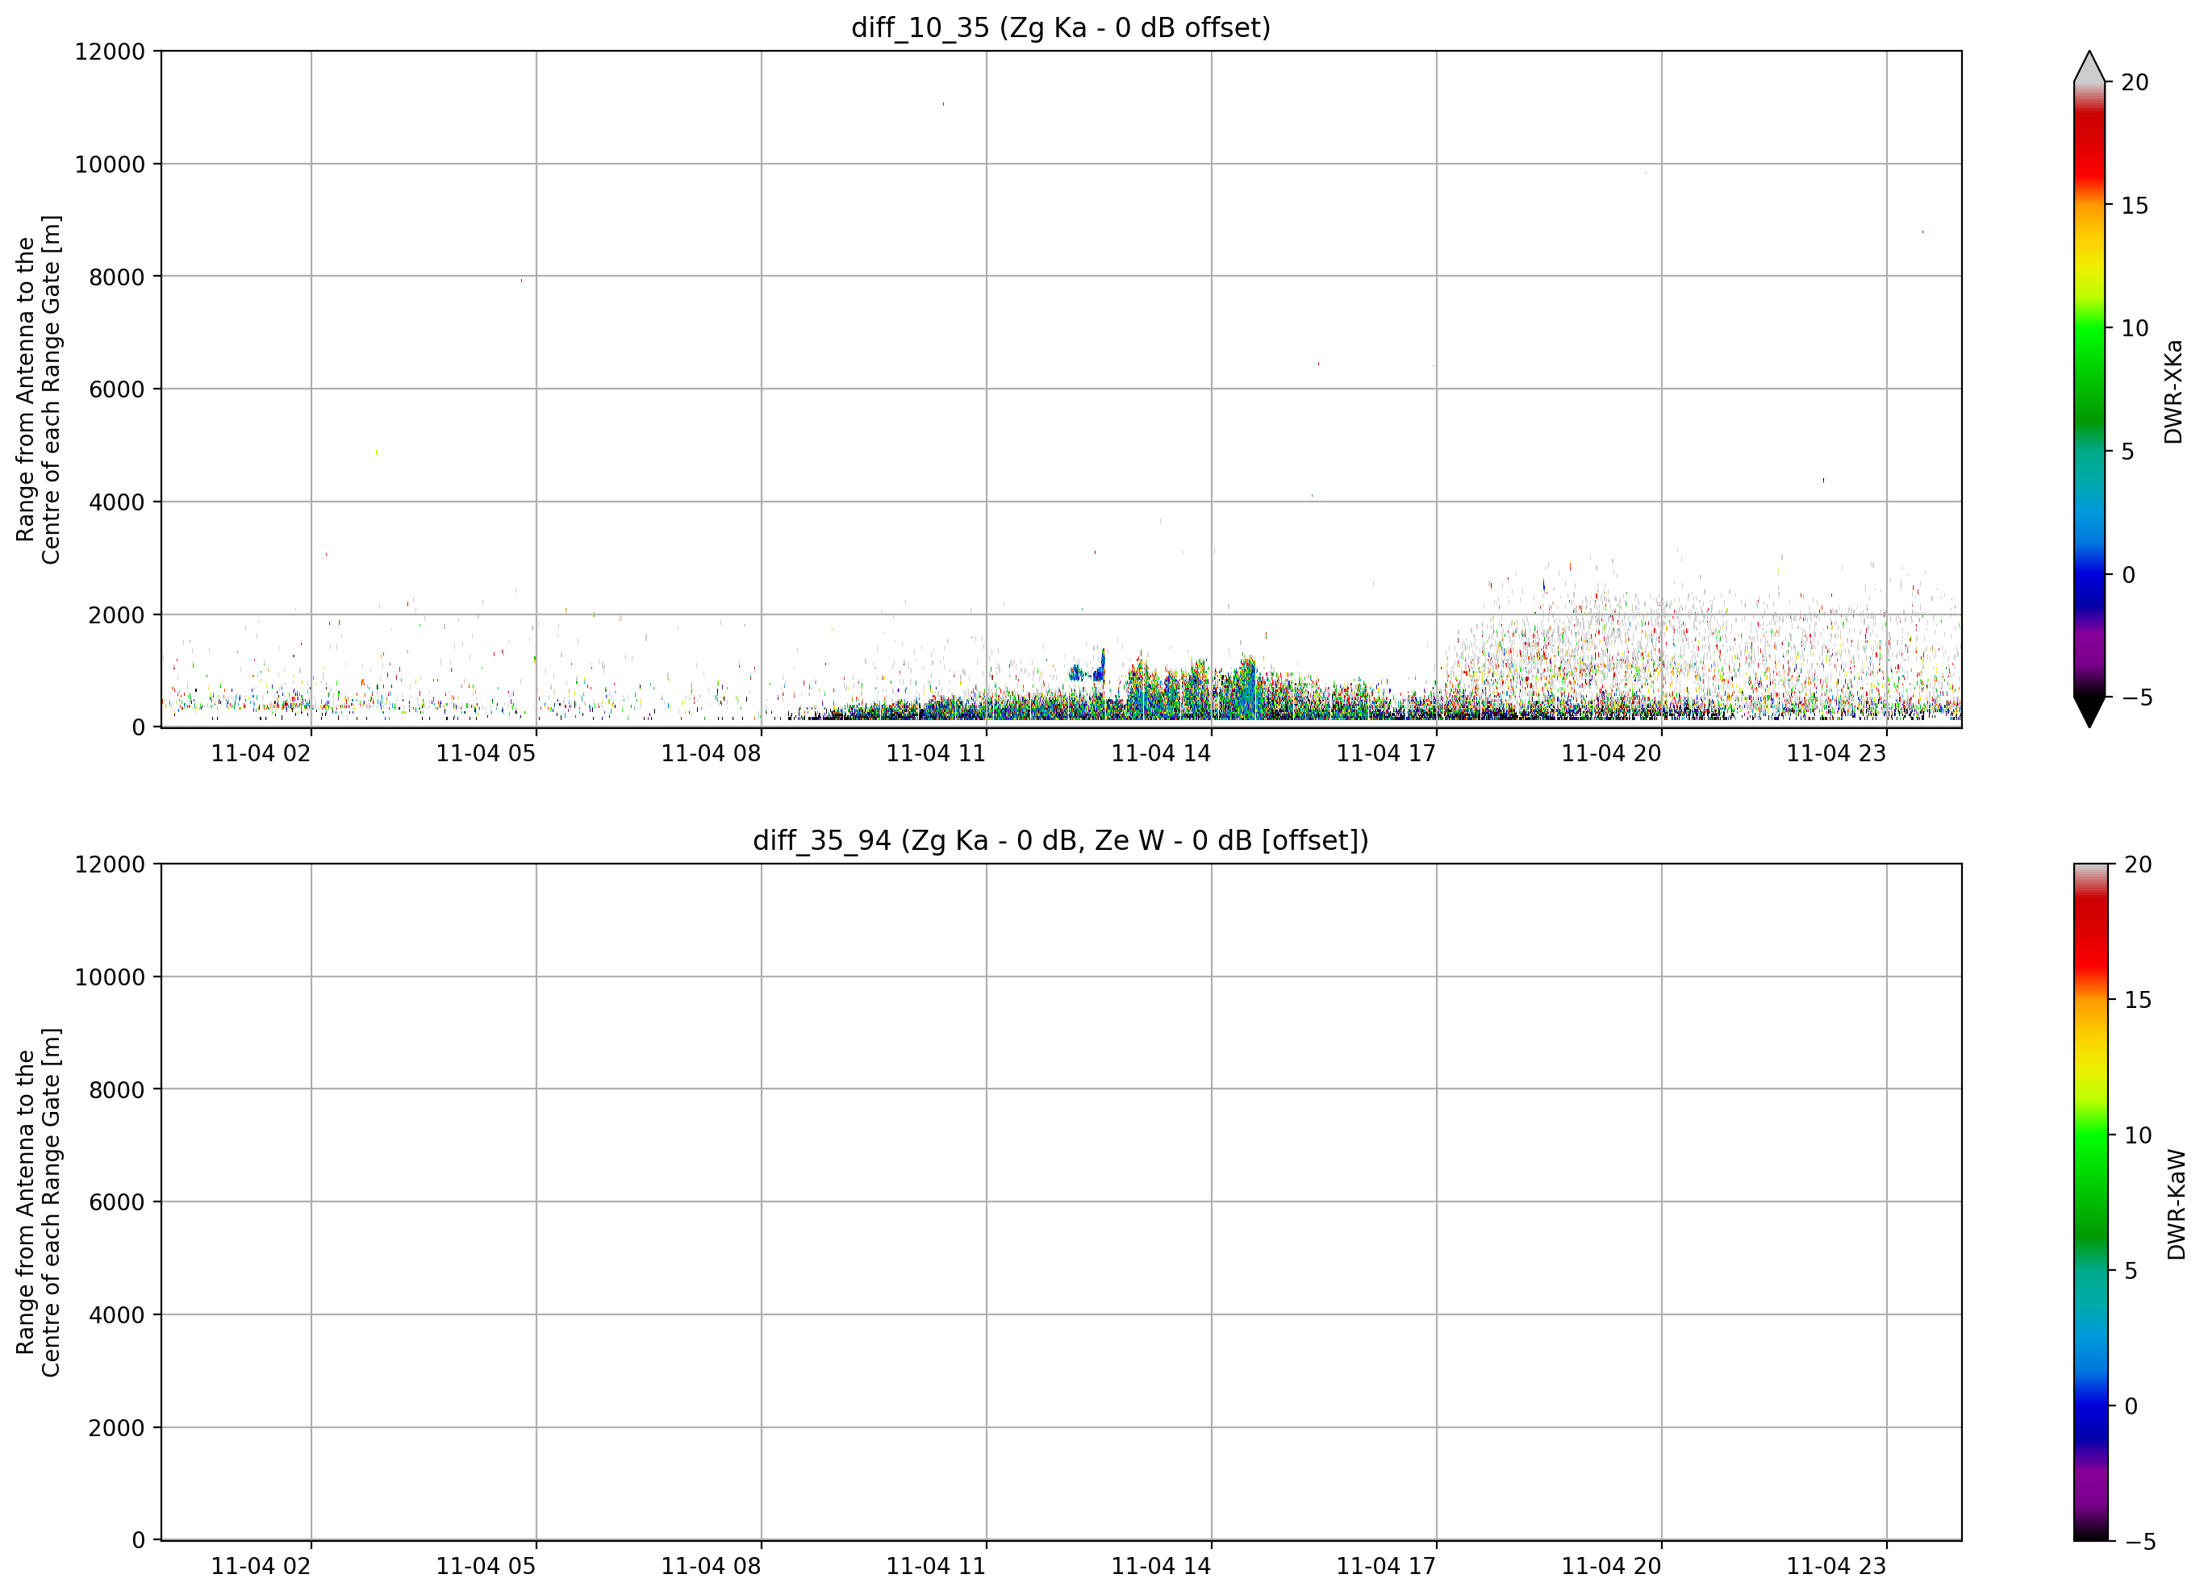
Task: Click x-tick '11-04 02' under diff_35_94 plot
Action: [x=261, y=1567]
